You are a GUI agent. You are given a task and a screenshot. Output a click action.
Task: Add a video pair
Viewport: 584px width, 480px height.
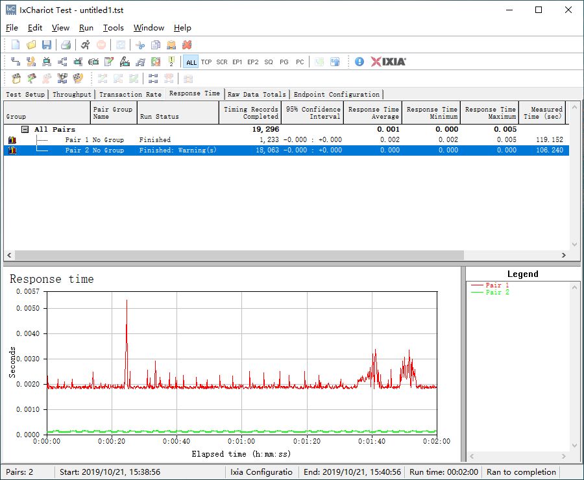47,62
